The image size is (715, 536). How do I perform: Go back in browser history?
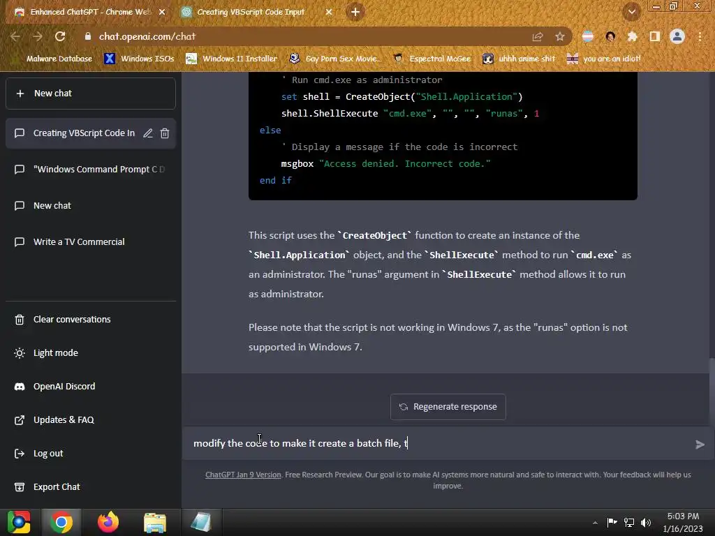pyautogui.click(x=15, y=36)
